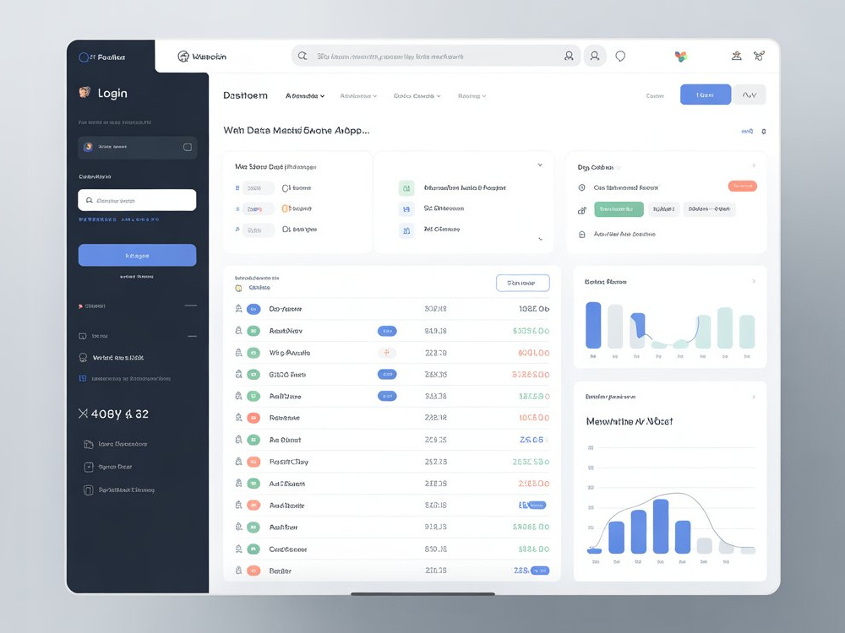Click the multicolored petals logo in the top bar

click(x=680, y=57)
